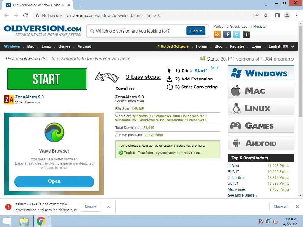Click the green START ad button
Image resolution: width=303 pixels, height=227 pixels.
coord(47,79)
